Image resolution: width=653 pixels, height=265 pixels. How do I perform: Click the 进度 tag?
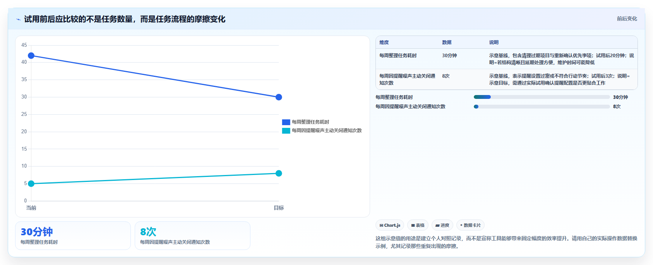click(442, 225)
